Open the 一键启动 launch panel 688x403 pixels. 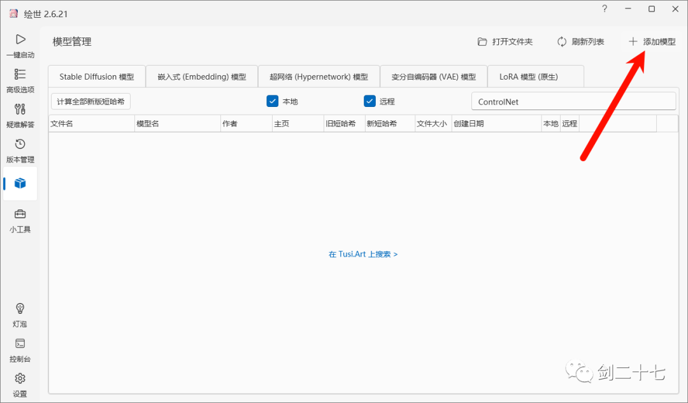point(20,46)
